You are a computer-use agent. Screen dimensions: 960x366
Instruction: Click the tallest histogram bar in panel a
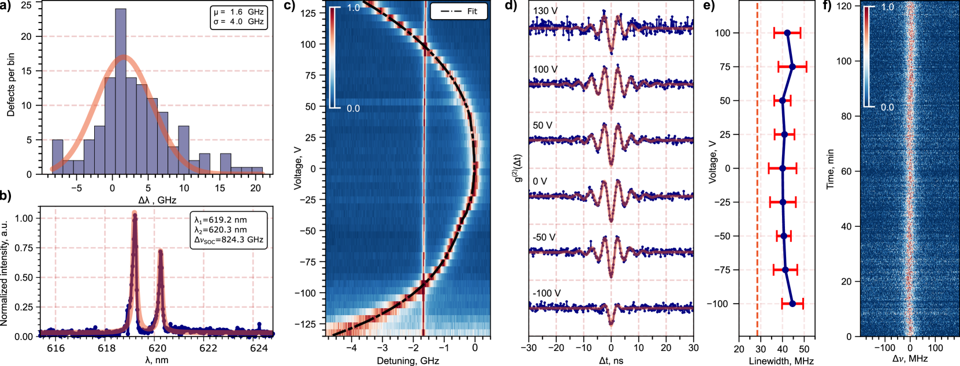coord(120,91)
